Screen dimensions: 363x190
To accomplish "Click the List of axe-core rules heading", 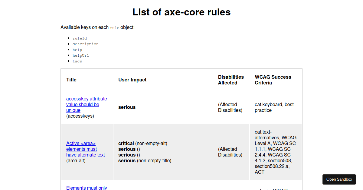I will point(181,12).
